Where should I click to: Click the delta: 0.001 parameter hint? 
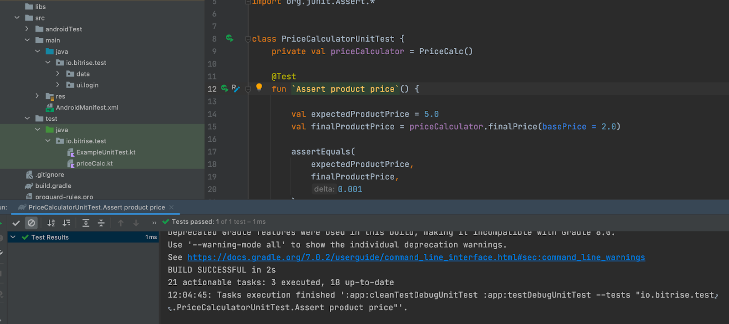tap(337, 189)
